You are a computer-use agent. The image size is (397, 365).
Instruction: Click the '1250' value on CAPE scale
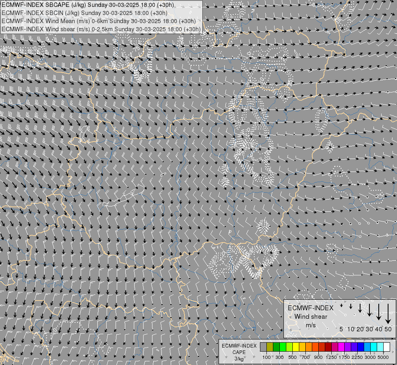(x=331, y=357)
